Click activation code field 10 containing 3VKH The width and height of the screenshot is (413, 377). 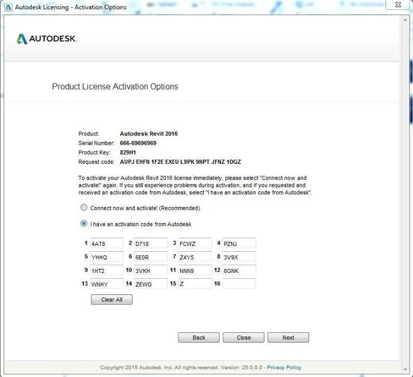click(151, 270)
